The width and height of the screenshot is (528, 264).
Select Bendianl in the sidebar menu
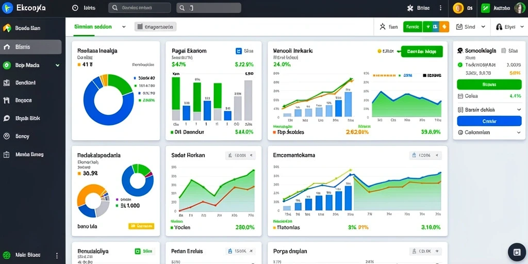click(x=26, y=82)
